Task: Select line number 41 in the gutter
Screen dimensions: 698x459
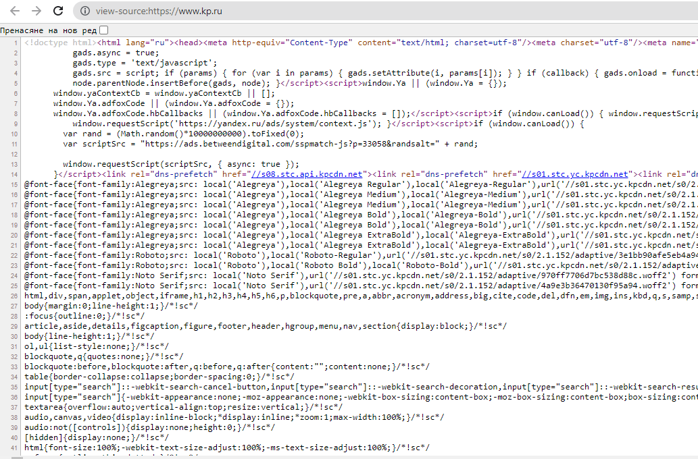Action: click(x=14, y=448)
